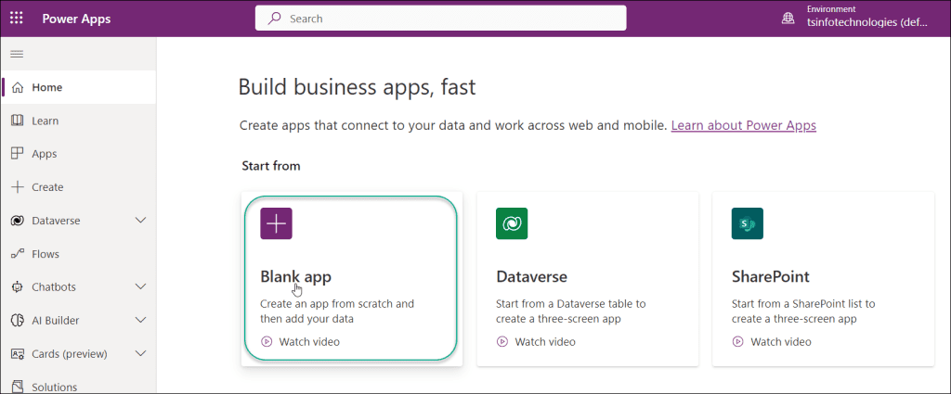Open the app launcher waffle icon
Viewport: 951px width, 394px height.
17,19
